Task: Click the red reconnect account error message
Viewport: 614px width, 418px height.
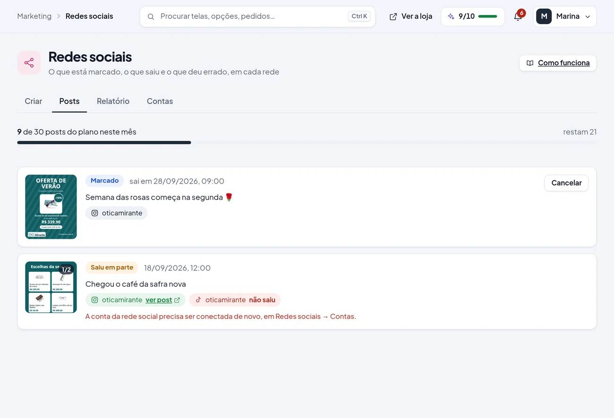Action: pyautogui.click(x=221, y=317)
